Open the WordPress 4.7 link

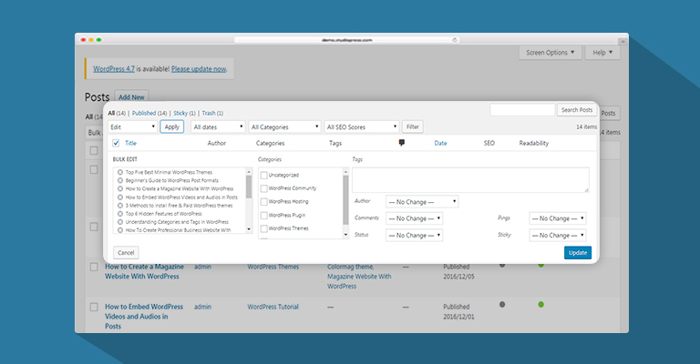coord(114,69)
